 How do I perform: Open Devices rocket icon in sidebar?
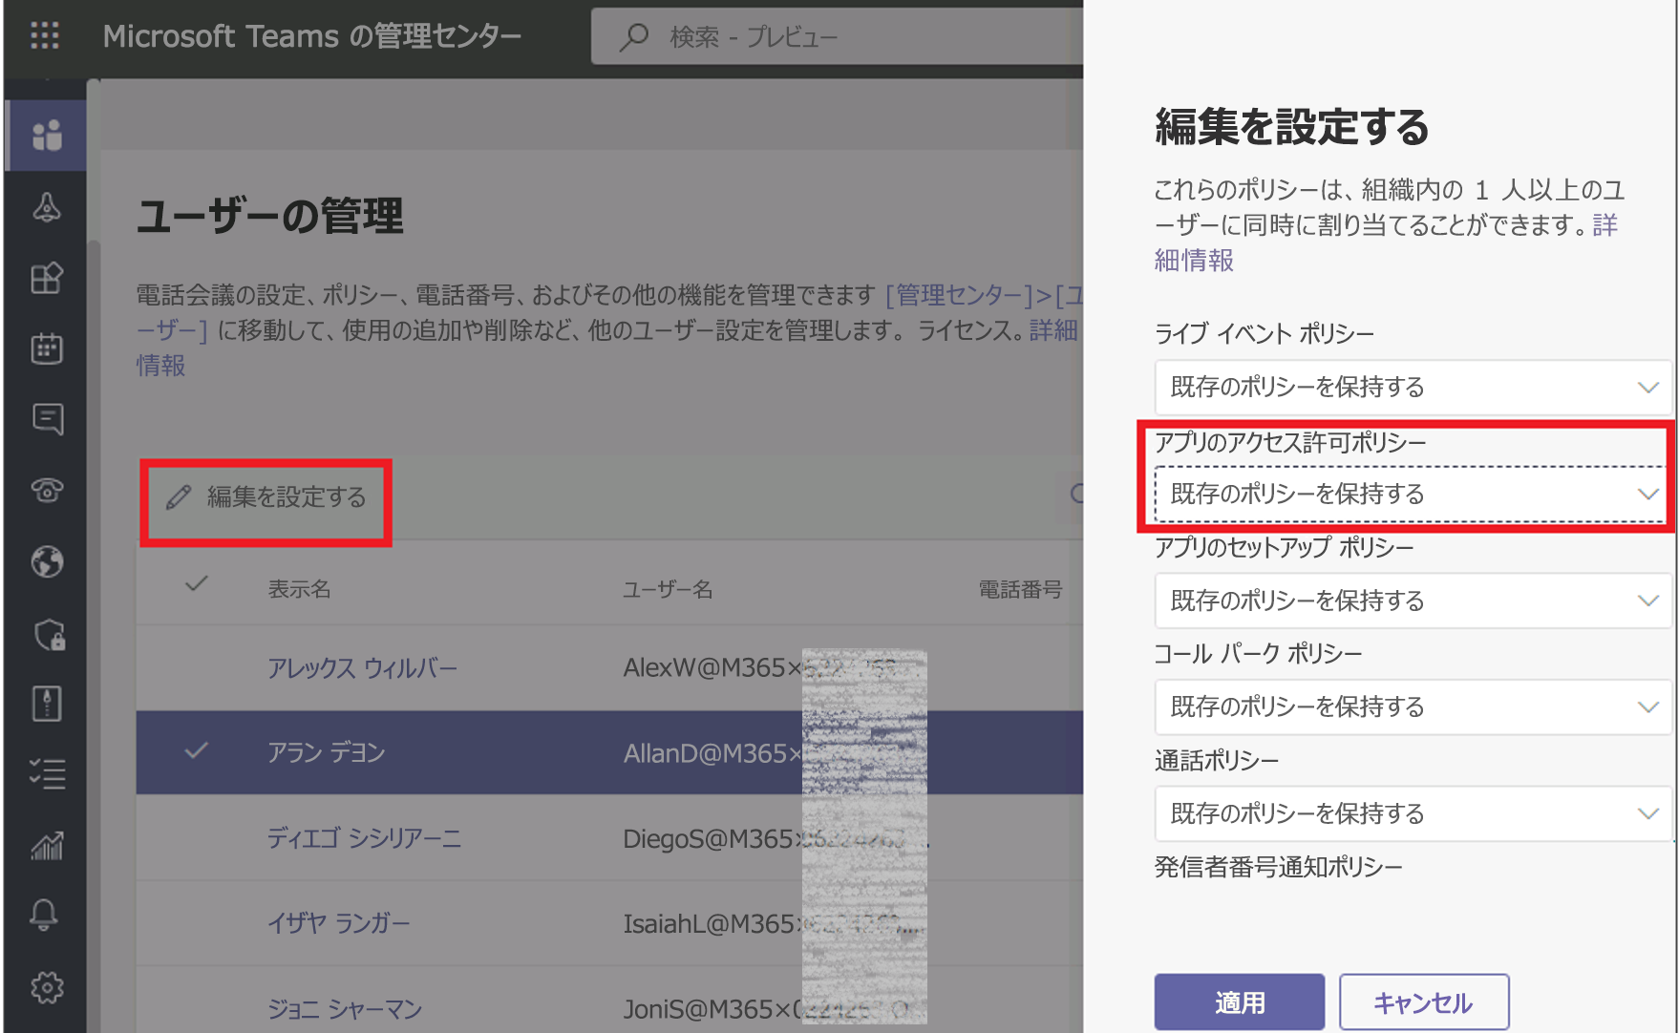[x=47, y=207]
